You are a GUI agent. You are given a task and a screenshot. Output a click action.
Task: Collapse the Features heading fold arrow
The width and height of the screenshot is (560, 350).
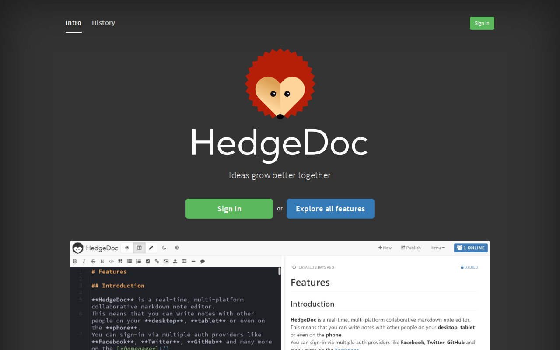click(x=87, y=272)
